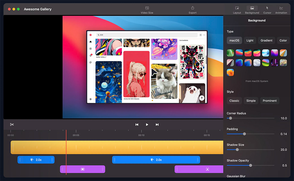294x181 pixels.
Task: Pick the third wallpaper in second row
Action: click(x=248, y=63)
